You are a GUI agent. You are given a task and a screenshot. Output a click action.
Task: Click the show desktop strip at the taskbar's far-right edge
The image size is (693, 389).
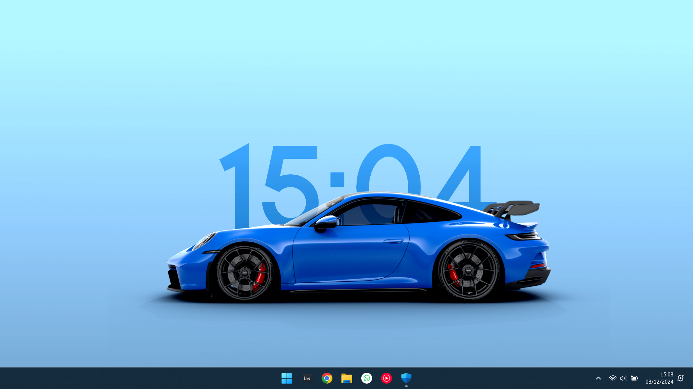point(691,378)
